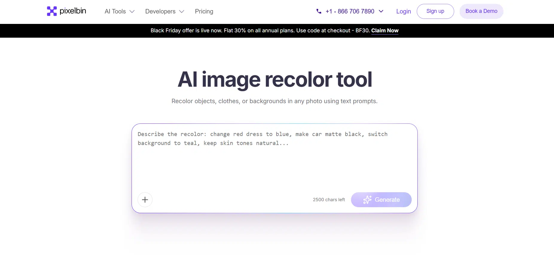Follow the Claim Now offer link
The image size is (554, 255).
[384, 30]
